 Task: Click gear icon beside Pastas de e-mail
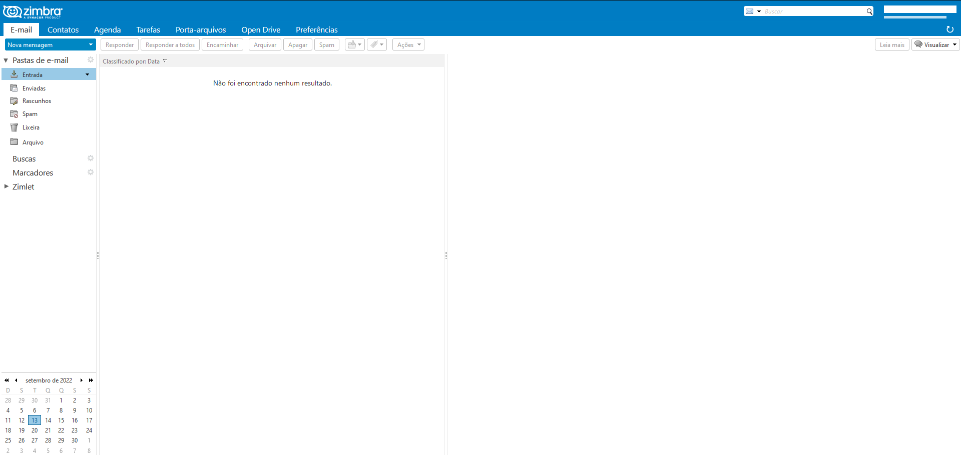pyautogui.click(x=91, y=60)
